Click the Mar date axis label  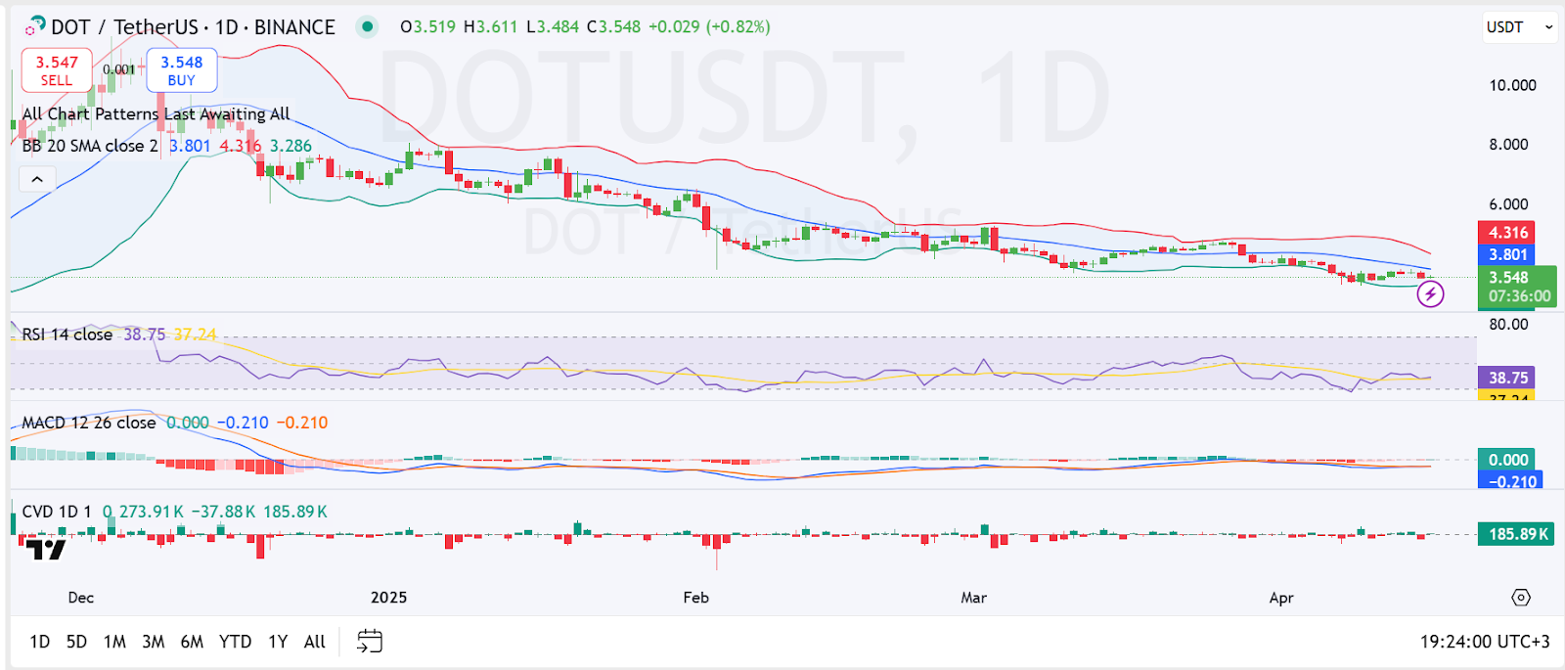tap(973, 598)
